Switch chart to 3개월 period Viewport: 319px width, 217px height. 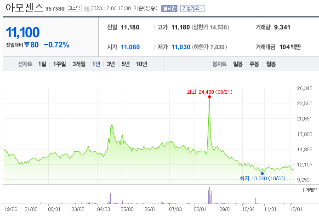pyautogui.click(x=79, y=64)
